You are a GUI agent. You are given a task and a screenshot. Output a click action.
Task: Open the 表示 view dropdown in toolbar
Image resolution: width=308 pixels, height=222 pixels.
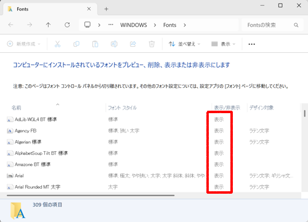pos(223,44)
